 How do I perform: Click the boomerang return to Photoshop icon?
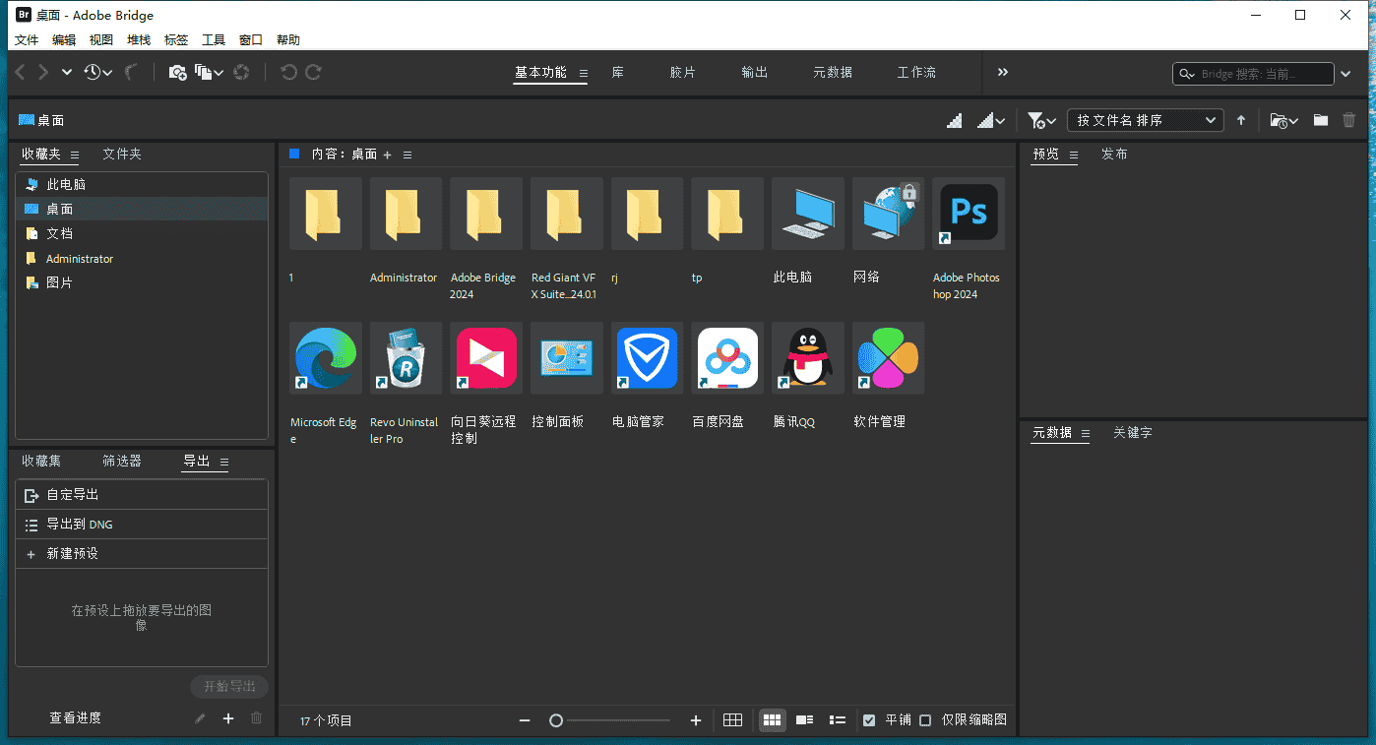pyautogui.click(x=131, y=72)
